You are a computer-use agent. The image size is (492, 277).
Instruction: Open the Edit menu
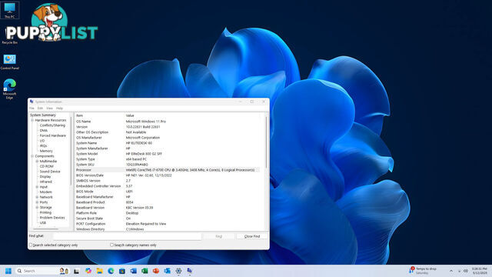click(40, 108)
